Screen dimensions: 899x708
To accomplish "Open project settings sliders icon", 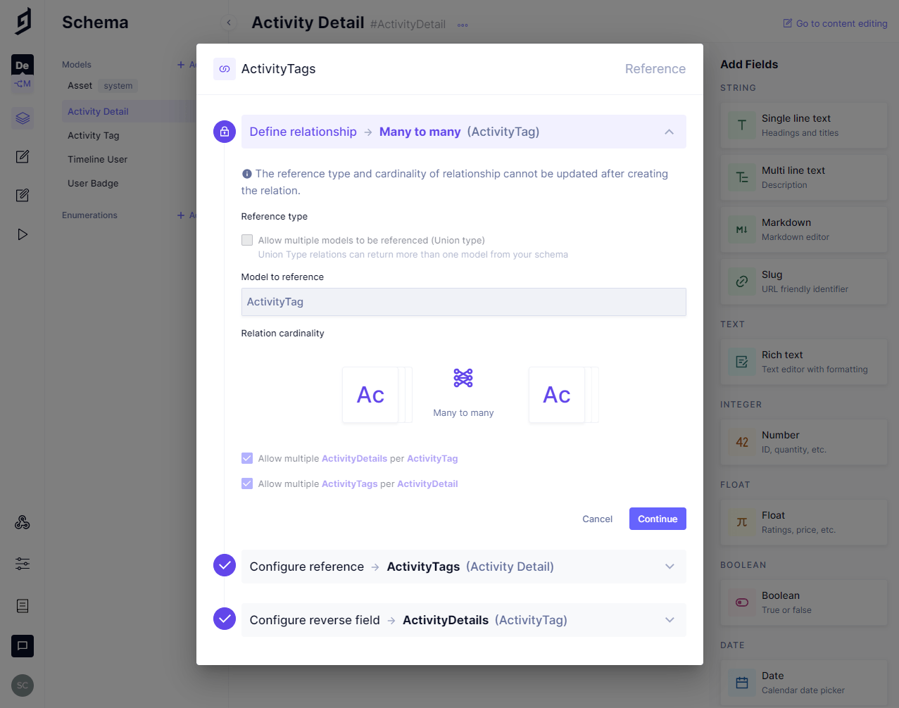I will click(23, 564).
